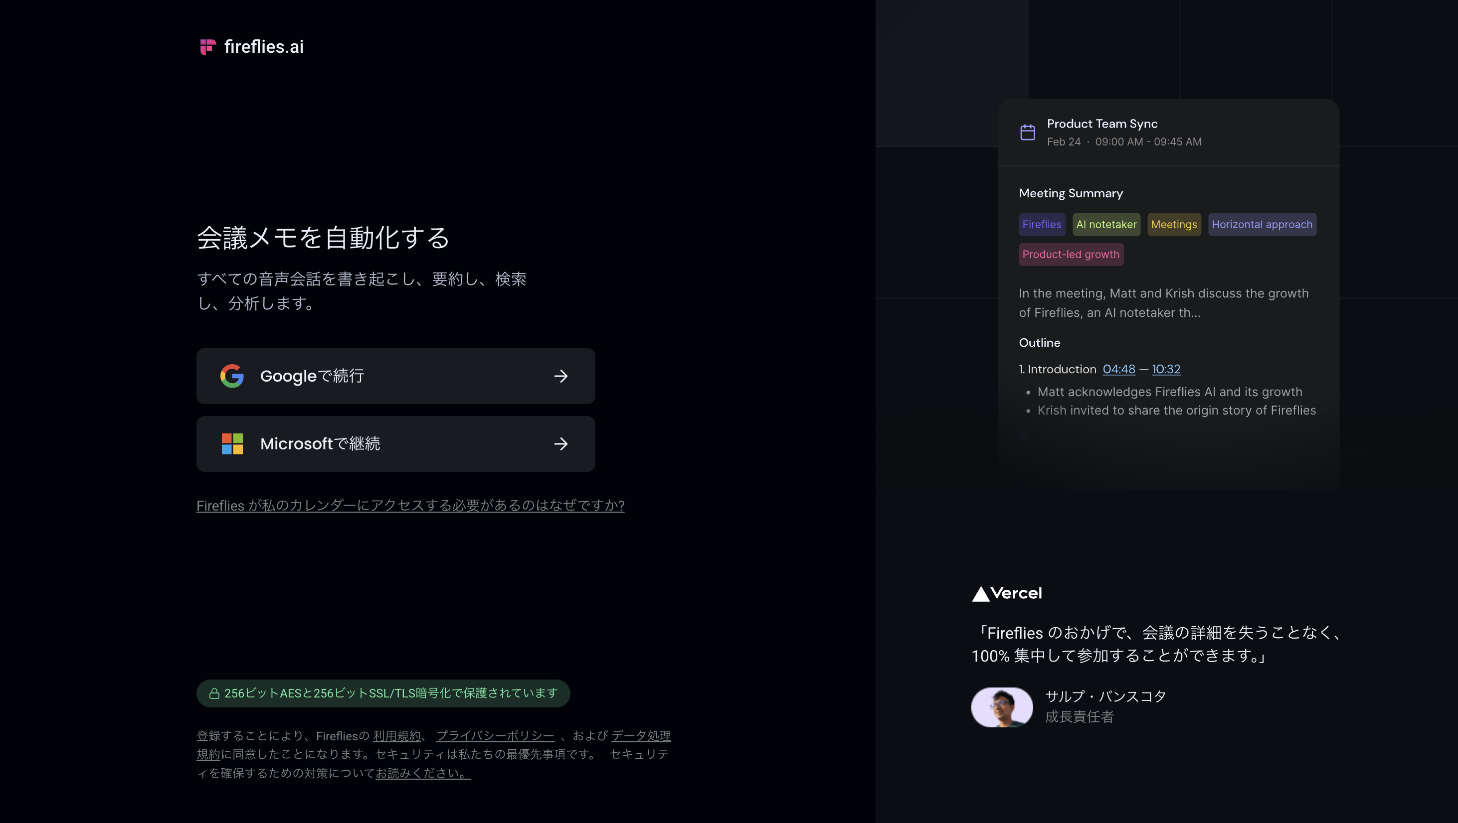Click the calendar icon next to Product Team Sync
The width and height of the screenshot is (1458, 823).
point(1028,131)
